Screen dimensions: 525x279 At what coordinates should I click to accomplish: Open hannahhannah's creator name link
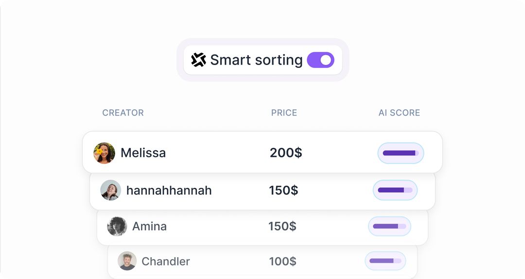[x=169, y=190]
